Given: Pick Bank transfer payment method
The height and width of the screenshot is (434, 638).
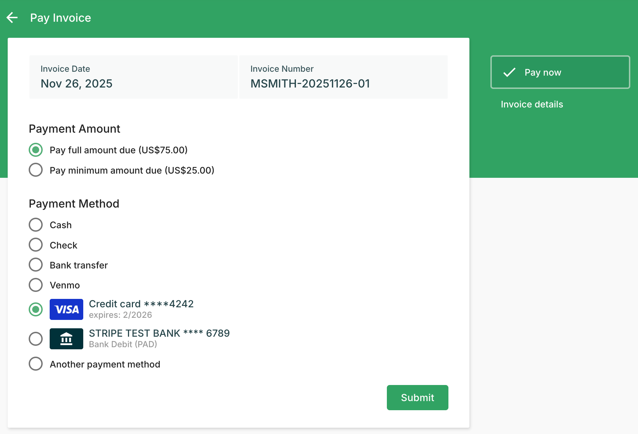Looking at the screenshot, I should pos(36,265).
